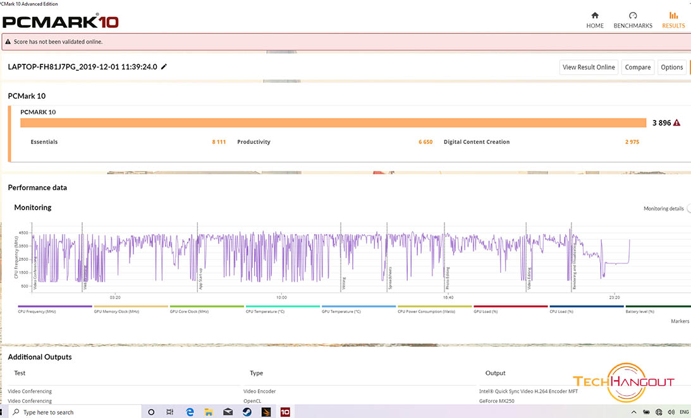Toggle the Battery level (%) legend item
Image resolution: width=691 pixels, height=418 pixels.
(x=658, y=309)
